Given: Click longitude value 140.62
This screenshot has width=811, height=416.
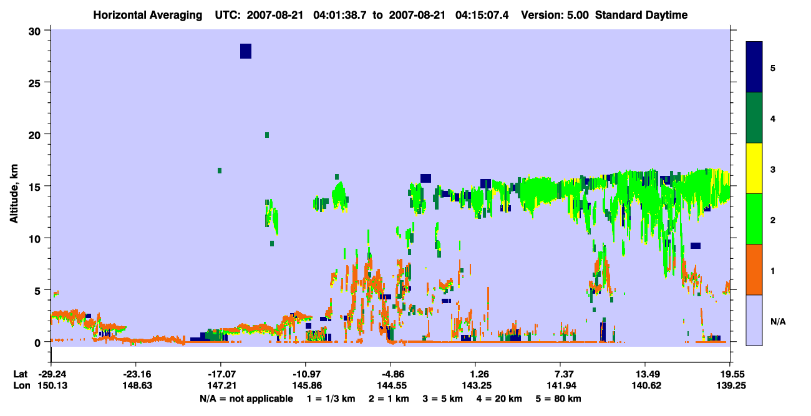Looking at the screenshot, I should 645,385.
